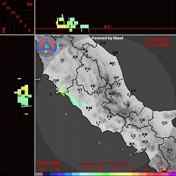Click the 'MC' city label
Viewport: 176px width, 176px height.
(113, 63)
